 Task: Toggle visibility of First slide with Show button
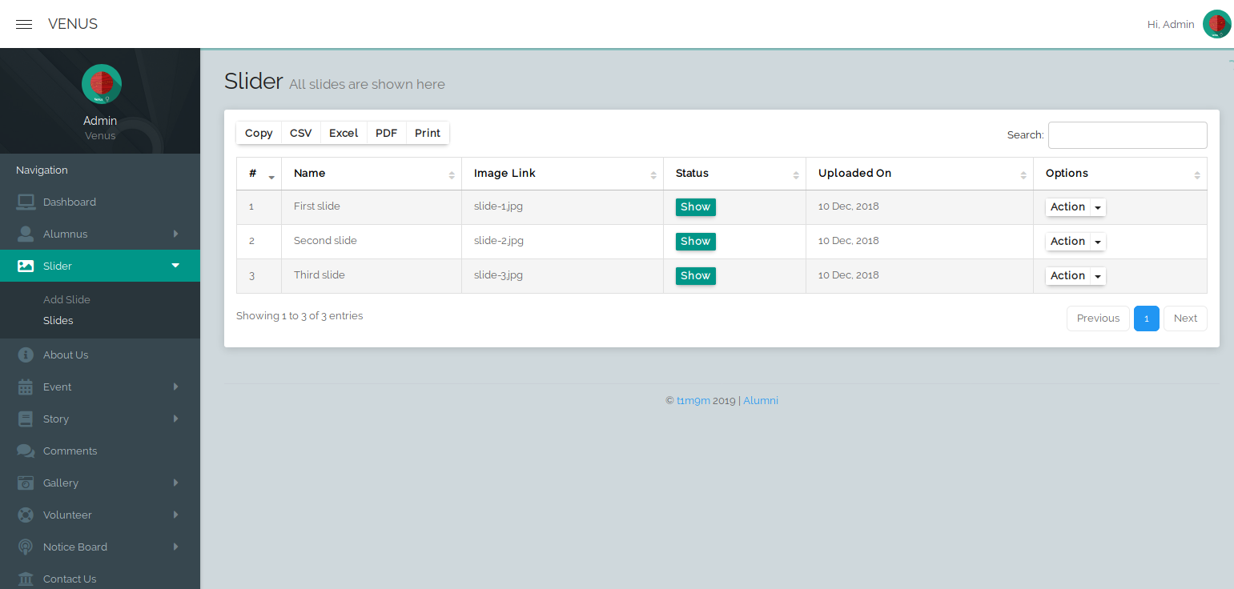[x=695, y=206]
